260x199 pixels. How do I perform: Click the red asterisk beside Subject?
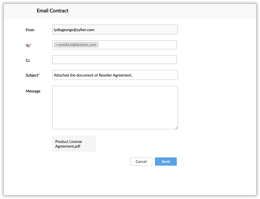click(39, 75)
